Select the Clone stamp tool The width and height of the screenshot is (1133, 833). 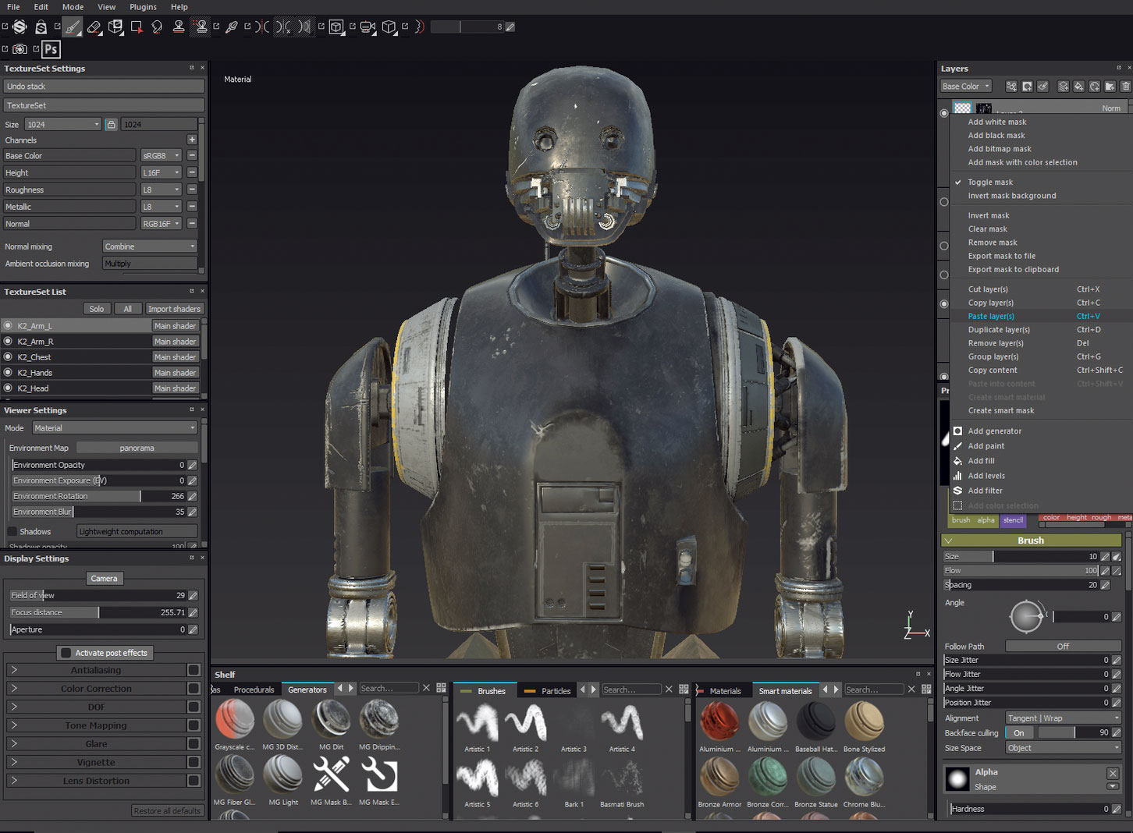pos(179,27)
